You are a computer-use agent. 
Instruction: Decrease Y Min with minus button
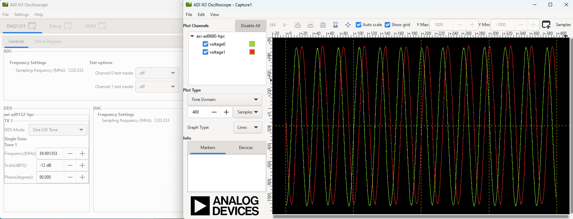coord(521,25)
